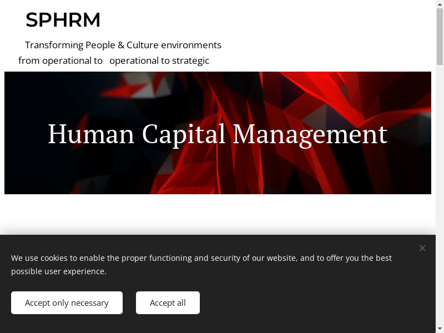Click the Accept only necessary button
The width and height of the screenshot is (444, 333).
(67, 303)
